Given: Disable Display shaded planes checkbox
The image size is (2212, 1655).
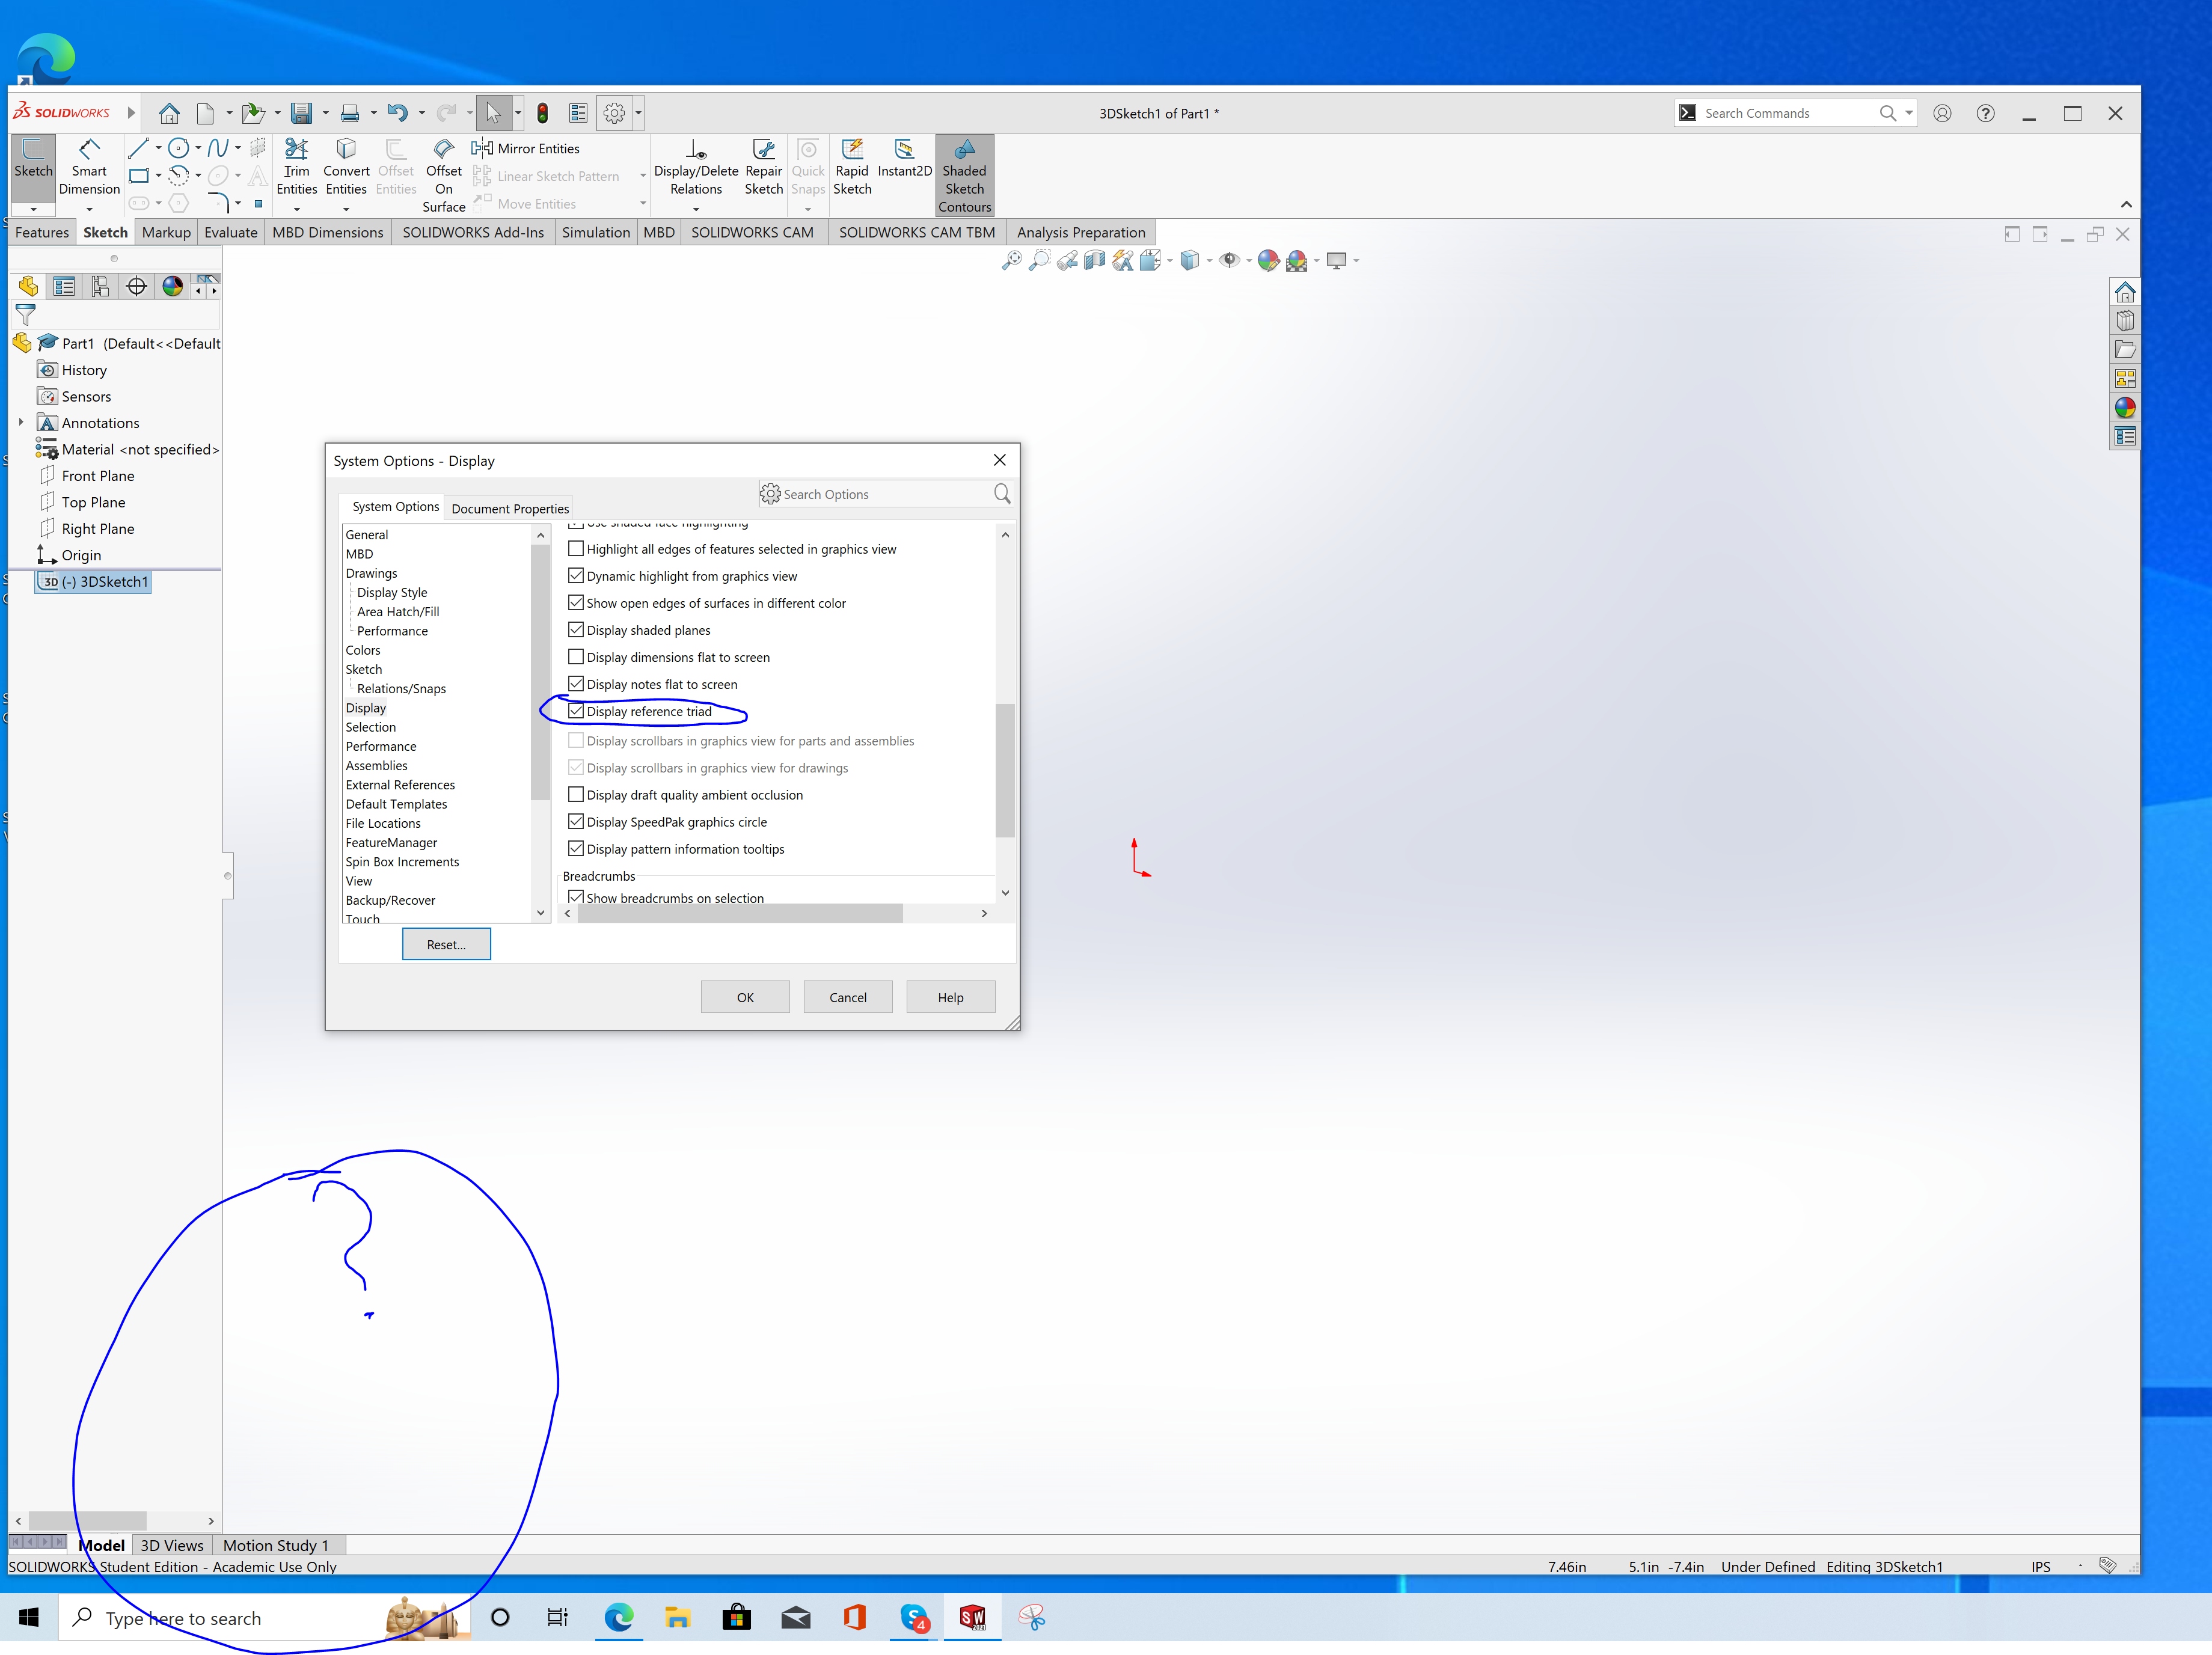Looking at the screenshot, I should (576, 630).
